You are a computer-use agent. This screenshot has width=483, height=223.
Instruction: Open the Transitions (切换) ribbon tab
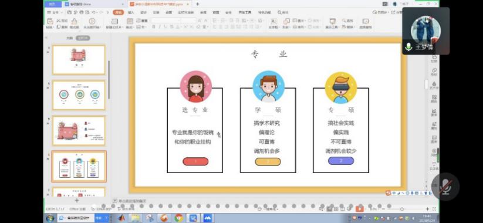(x=156, y=12)
